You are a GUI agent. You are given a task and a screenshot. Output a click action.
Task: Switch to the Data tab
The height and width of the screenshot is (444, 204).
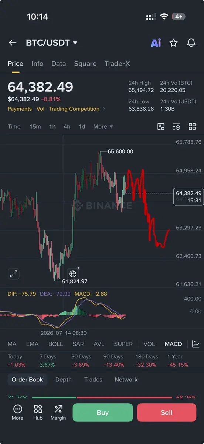(x=58, y=64)
